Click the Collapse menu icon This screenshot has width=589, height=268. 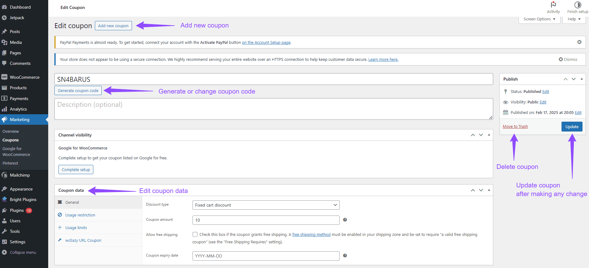click(x=4, y=252)
